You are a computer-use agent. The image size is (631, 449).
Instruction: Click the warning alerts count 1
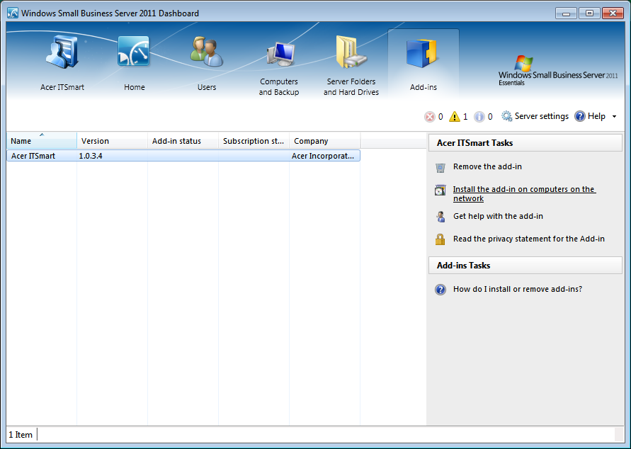465,117
